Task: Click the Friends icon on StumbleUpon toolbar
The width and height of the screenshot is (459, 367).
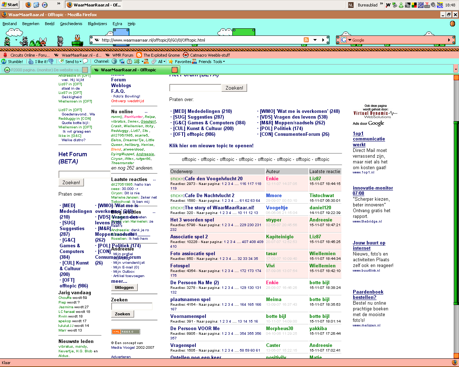Action: [x=194, y=62]
